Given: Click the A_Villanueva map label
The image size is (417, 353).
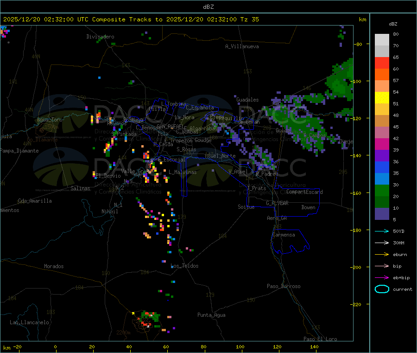Looking at the screenshot, I should point(242,46).
